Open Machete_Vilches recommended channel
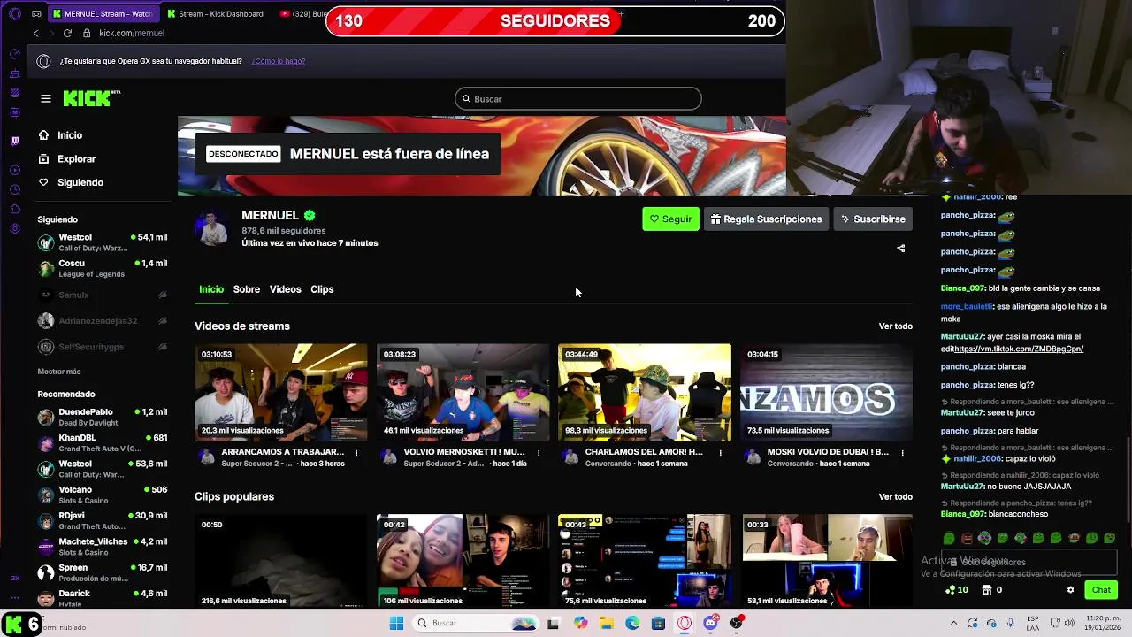The height and width of the screenshot is (637, 1132). point(103,546)
